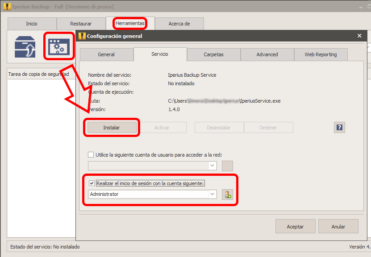
Task: Click the 'Estado del servicio:' label in the dialog
Action: pos(109,83)
